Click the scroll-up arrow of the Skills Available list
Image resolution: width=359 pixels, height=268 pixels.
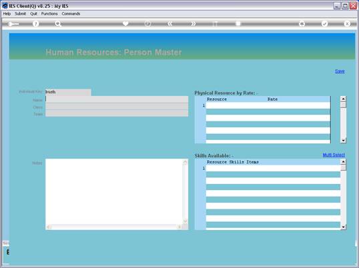coord(343,162)
